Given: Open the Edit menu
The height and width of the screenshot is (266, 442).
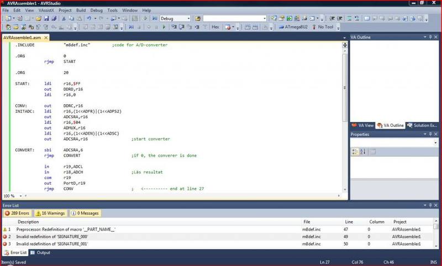Looking at the screenshot, I should point(17,10).
